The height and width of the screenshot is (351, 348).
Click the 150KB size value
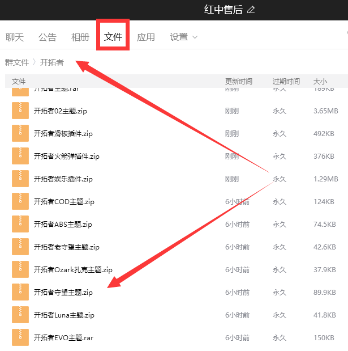(324, 337)
